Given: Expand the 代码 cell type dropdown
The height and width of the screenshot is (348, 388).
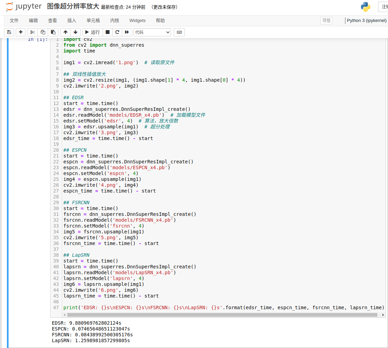Looking at the screenshot, I should click(152, 32).
